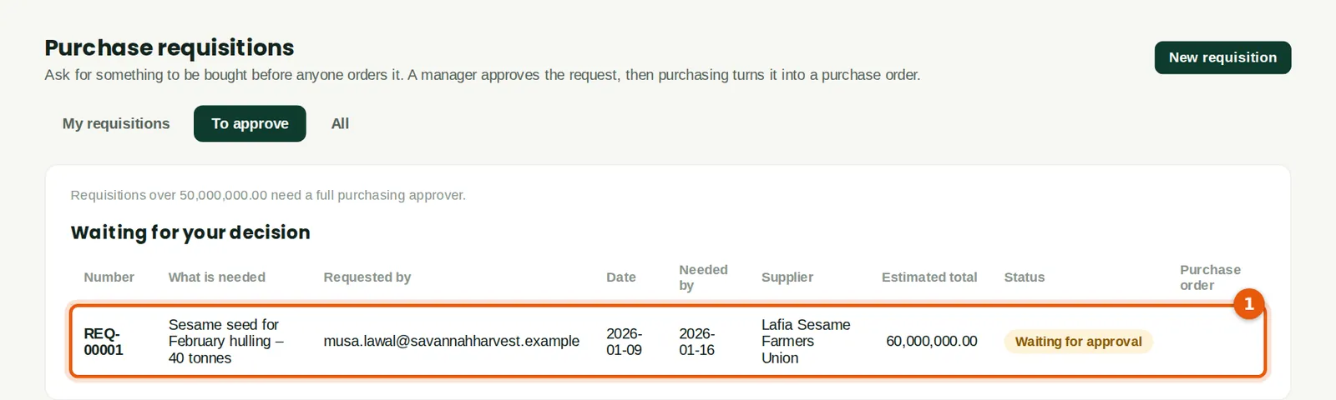Viewport: 1336px width, 400px height.
Task: Select the Sesame seed for February hulling description
Action: click(226, 342)
